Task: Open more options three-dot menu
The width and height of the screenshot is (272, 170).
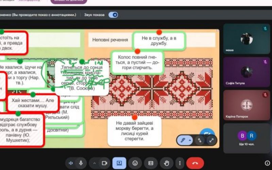Action: (x=180, y=163)
